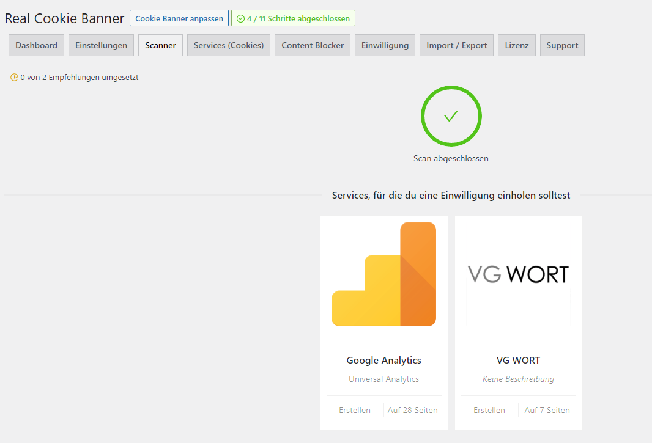Click the Google Analytics card title

[x=383, y=361]
